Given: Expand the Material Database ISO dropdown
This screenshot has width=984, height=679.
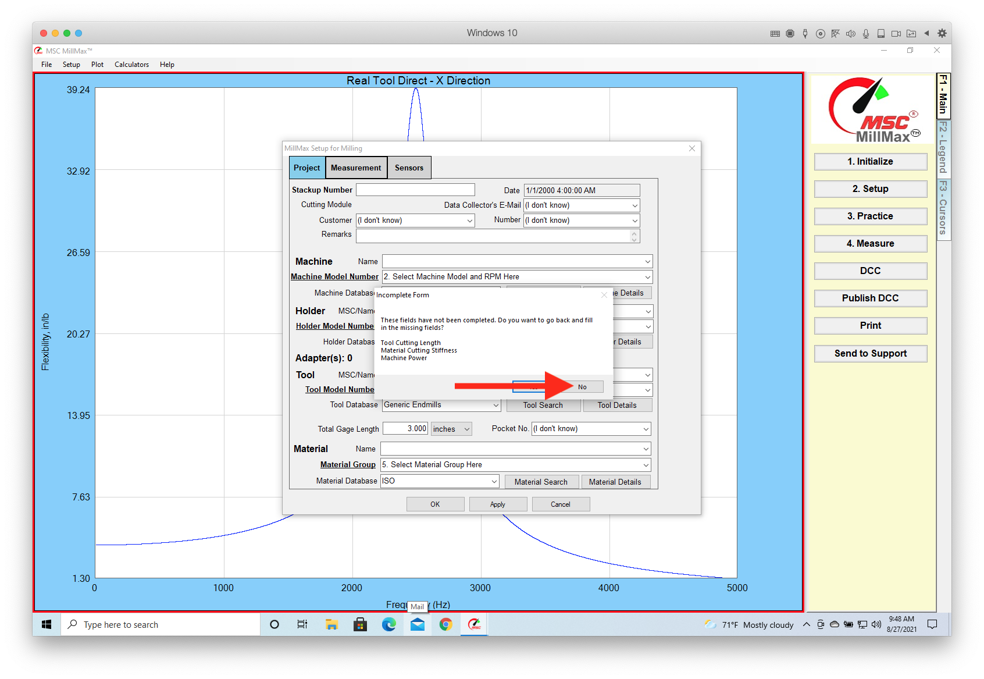Looking at the screenshot, I should (494, 481).
